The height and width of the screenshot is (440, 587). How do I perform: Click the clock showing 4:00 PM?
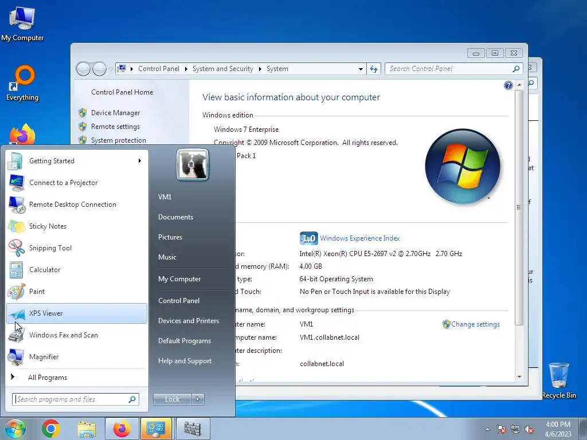pos(558,425)
